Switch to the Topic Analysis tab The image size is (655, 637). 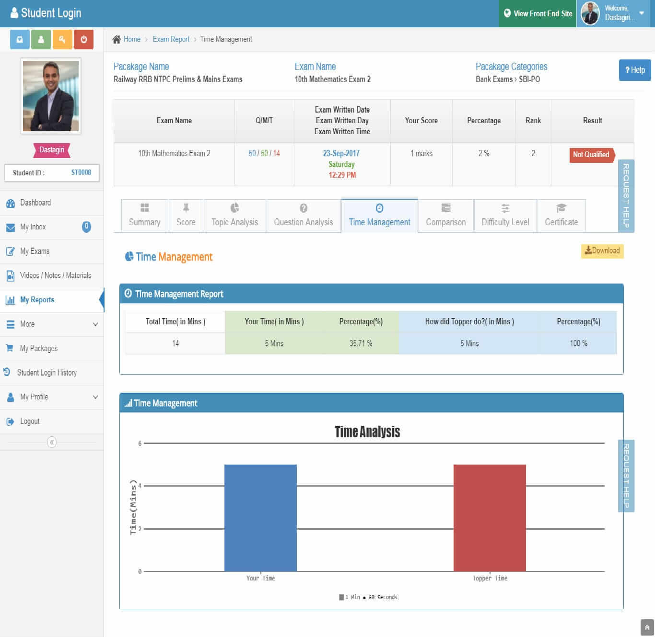click(234, 216)
